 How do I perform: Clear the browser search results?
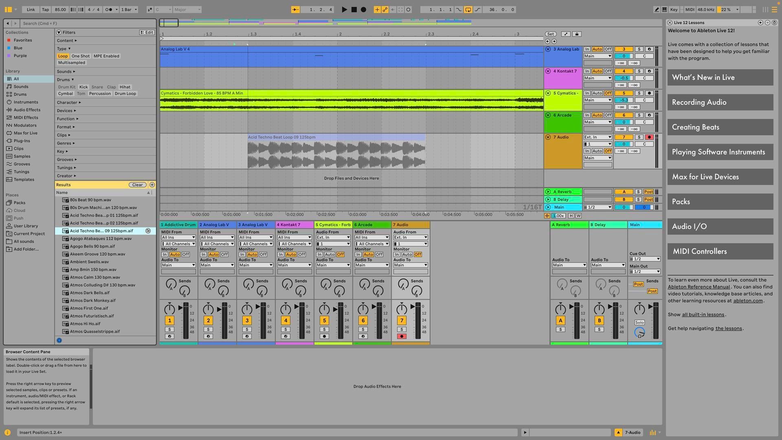tap(137, 185)
